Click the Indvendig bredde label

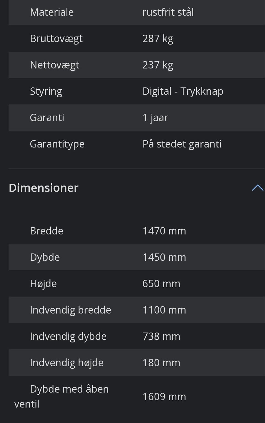point(70,310)
